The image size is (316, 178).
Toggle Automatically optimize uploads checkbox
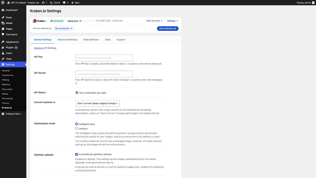point(77,154)
